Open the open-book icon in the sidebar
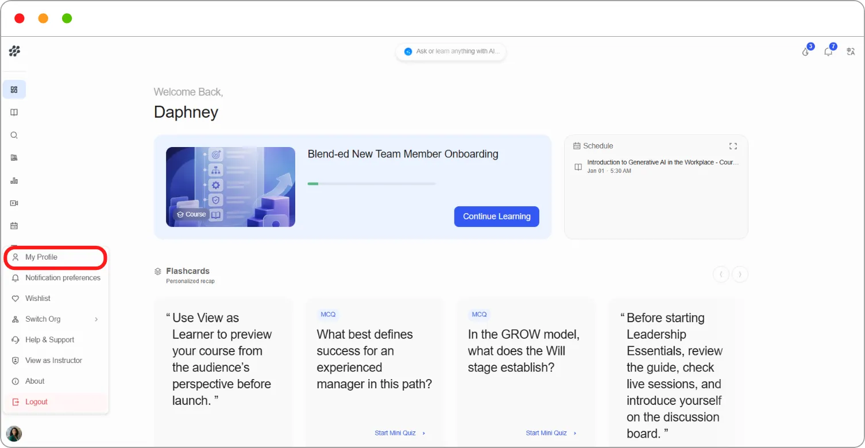This screenshot has height=448, width=865. coord(14,113)
